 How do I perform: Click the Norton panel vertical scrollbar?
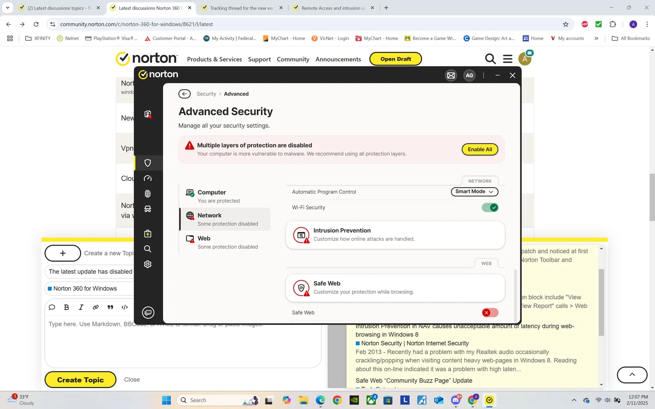(x=515, y=295)
